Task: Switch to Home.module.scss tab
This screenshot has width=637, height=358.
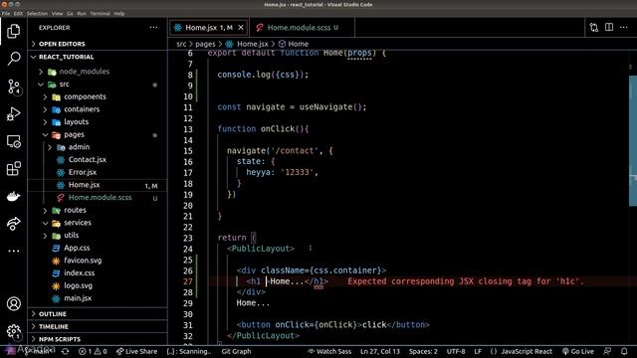Action: pos(303,28)
